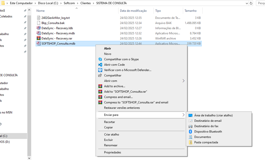Screen dimensions: 265x160
Task: Click the navigation pane vertical scrollbar
Action: click(29, 84)
